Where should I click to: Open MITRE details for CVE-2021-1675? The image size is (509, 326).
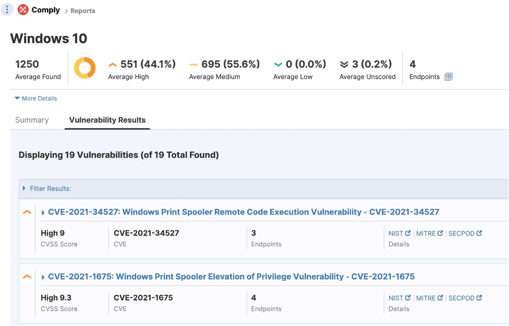[430, 298]
